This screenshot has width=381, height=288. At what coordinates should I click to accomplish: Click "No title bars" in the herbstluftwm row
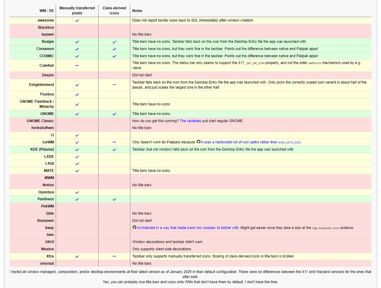click(x=142, y=128)
